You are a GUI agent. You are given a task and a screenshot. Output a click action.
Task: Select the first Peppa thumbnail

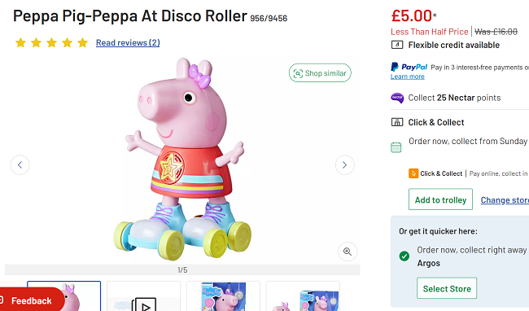tap(64, 296)
